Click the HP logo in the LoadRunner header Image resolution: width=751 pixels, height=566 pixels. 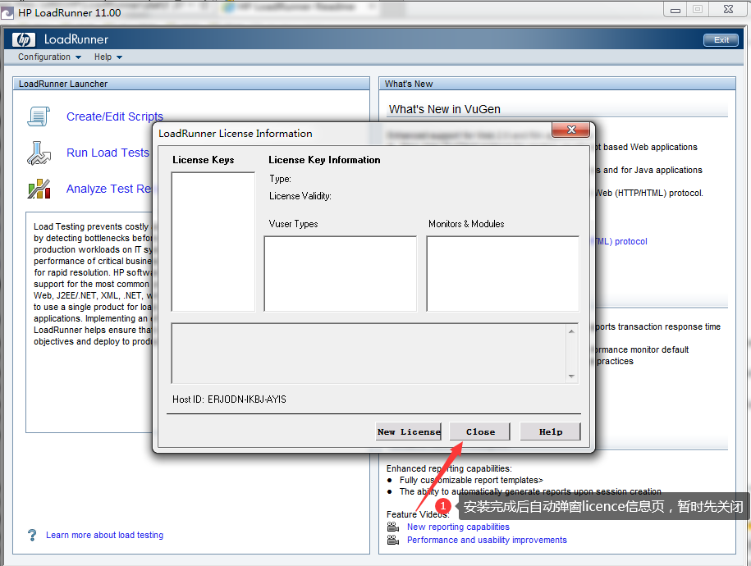coord(24,39)
